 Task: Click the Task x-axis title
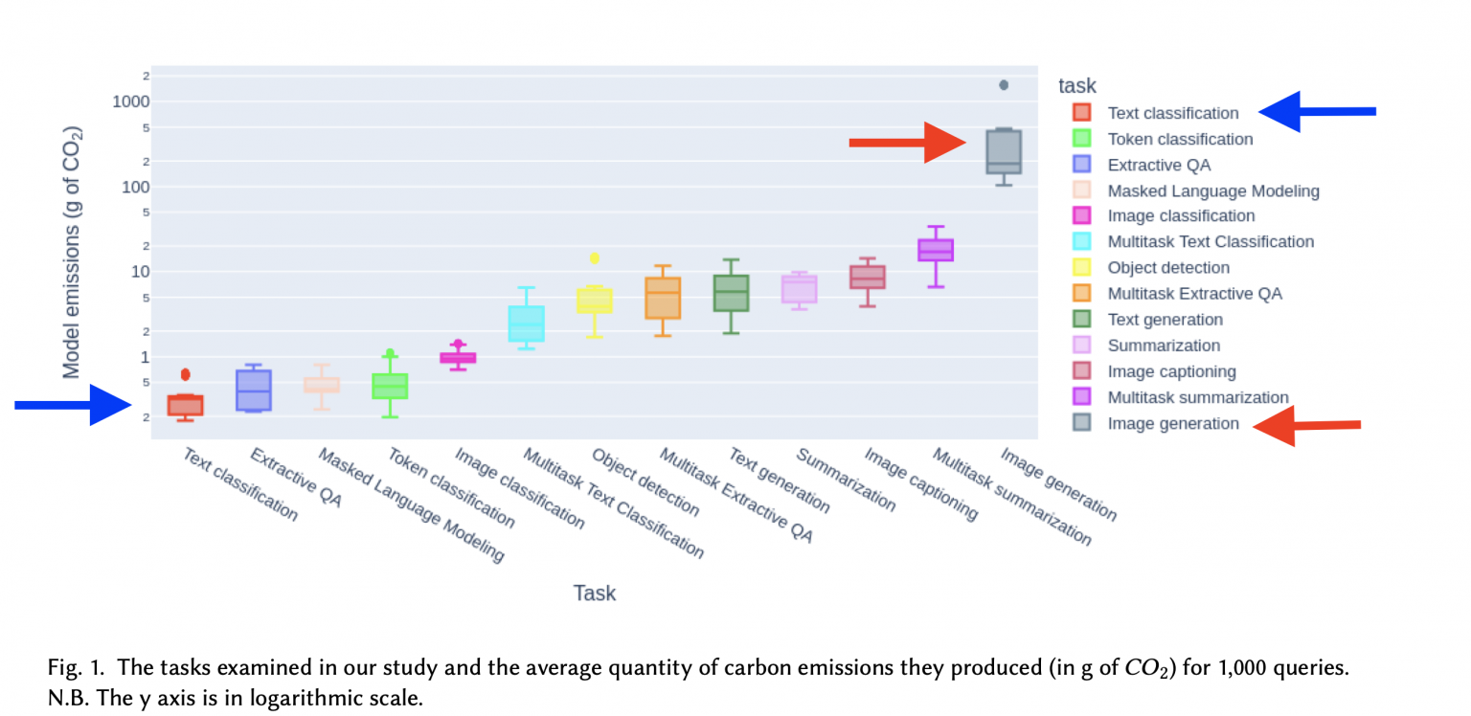(595, 593)
